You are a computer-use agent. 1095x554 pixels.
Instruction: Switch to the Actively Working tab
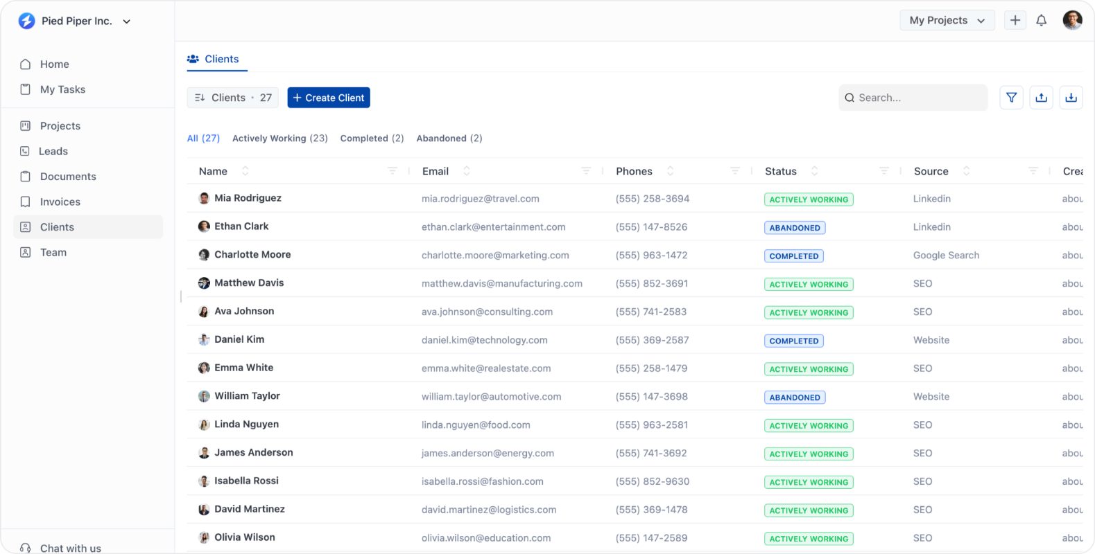279,138
